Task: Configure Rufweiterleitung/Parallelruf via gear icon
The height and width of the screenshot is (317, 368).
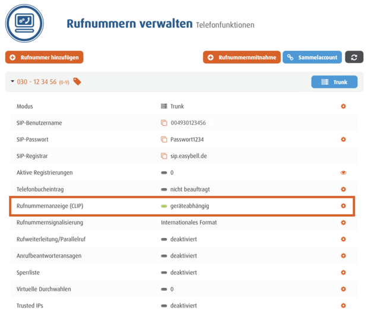Action: [x=343, y=239]
